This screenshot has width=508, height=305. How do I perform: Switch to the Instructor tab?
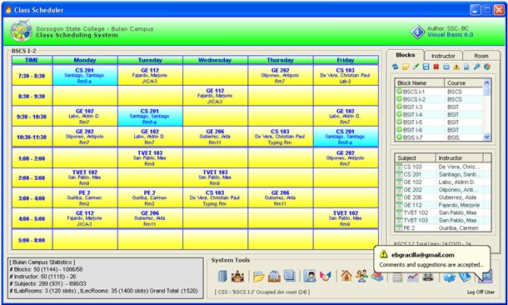(x=443, y=56)
